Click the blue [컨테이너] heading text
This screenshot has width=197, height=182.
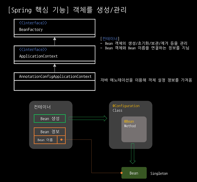110,39
